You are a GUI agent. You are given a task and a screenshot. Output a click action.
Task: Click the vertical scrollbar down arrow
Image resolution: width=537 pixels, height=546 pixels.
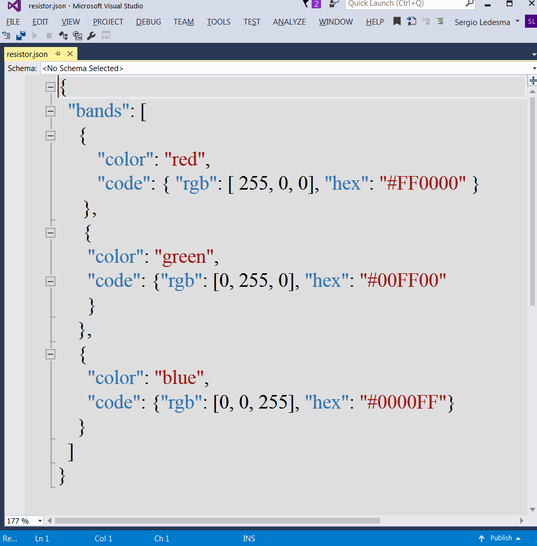coord(532,509)
